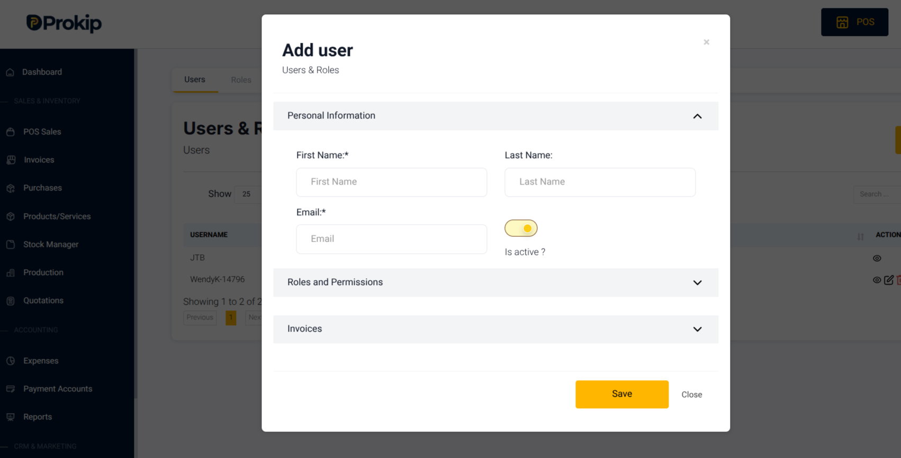The image size is (901, 458).
Task: Open Payment Accounts card icon
Action: (11, 389)
